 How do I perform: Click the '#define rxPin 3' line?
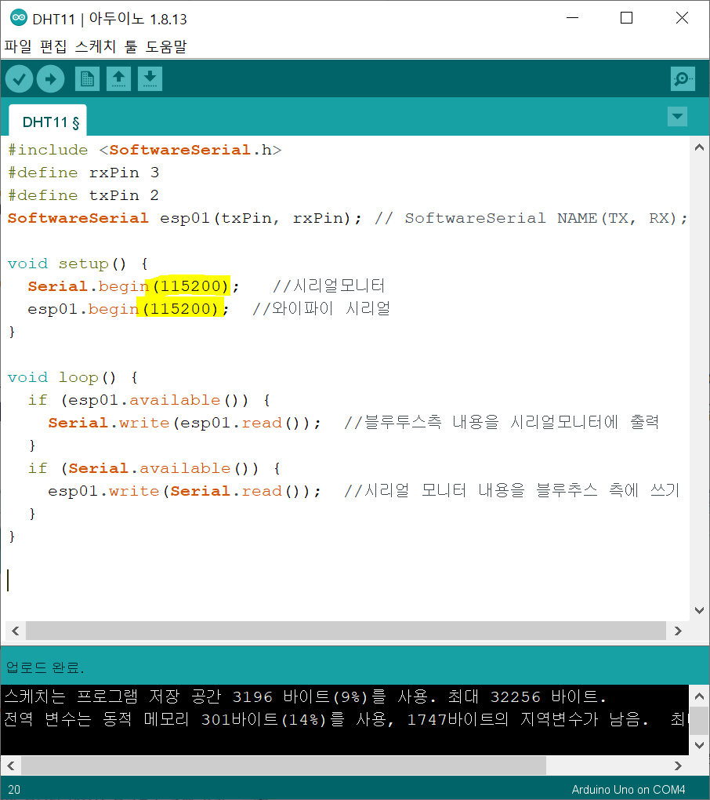(84, 173)
